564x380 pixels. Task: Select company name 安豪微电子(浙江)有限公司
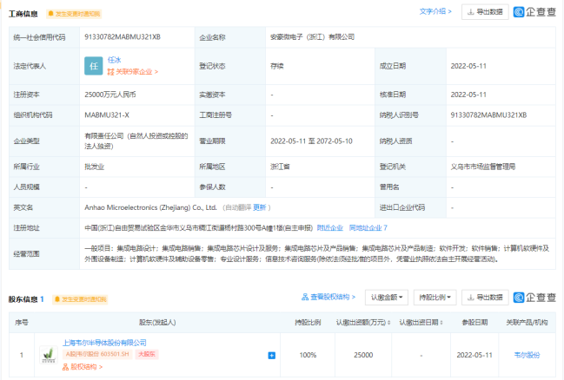[x=312, y=37]
